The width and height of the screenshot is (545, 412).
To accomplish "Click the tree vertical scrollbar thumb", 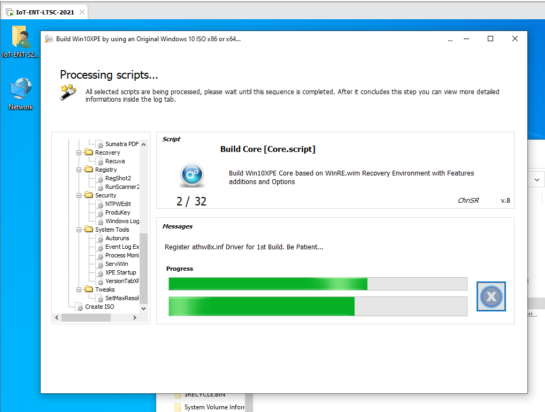I will 143,269.
